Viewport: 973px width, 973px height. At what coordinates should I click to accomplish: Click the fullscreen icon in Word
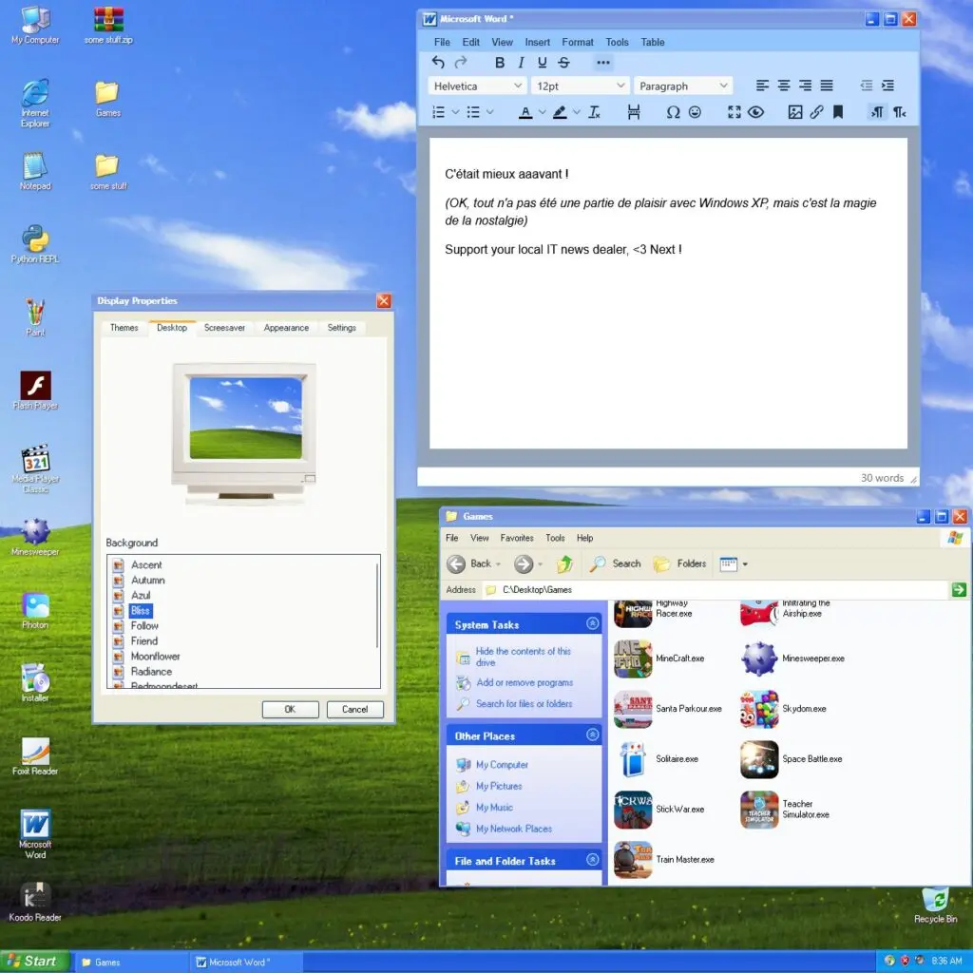click(735, 112)
